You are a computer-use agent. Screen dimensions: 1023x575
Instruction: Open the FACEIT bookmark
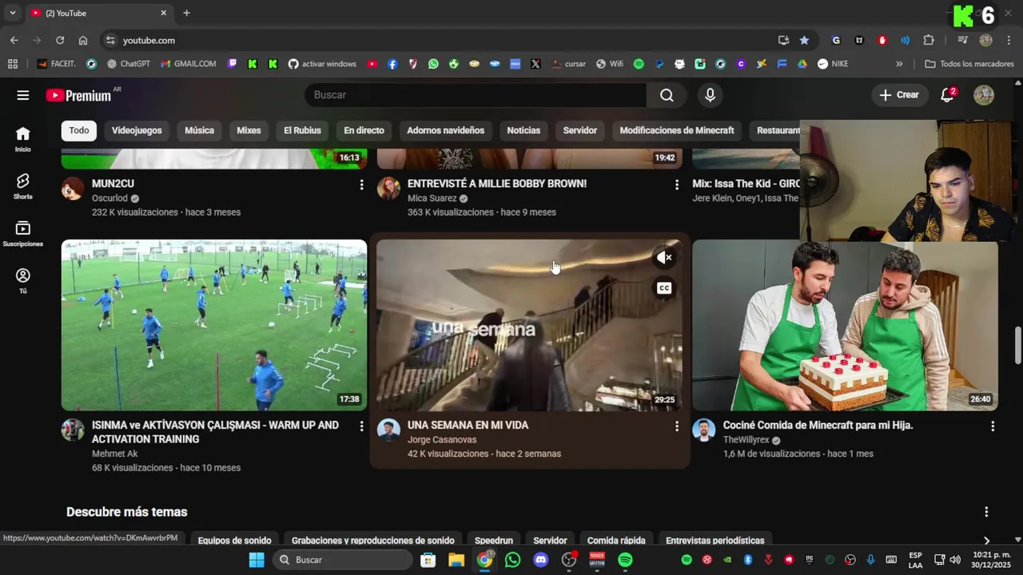(56, 64)
